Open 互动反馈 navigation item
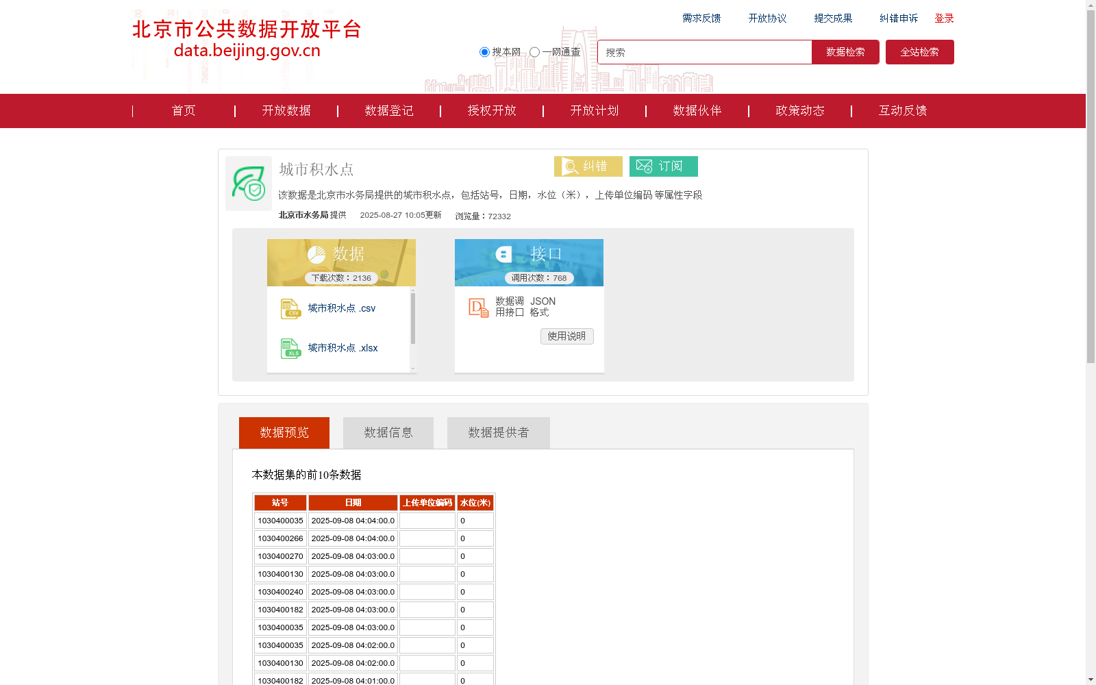Screen dimensions: 1096x685 903,111
